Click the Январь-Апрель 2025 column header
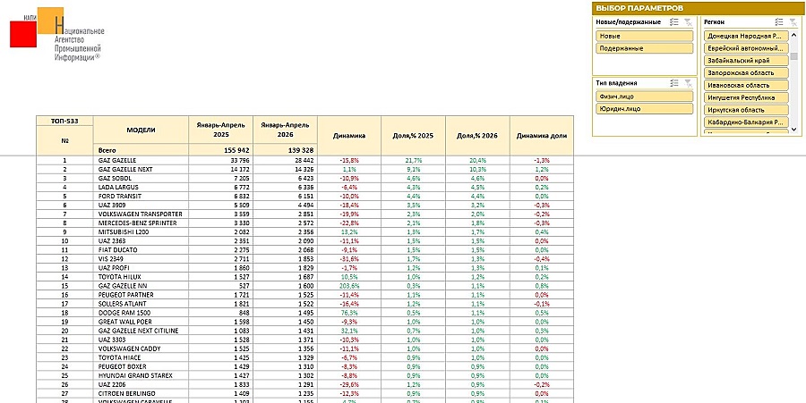The image size is (806, 403). [x=221, y=130]
